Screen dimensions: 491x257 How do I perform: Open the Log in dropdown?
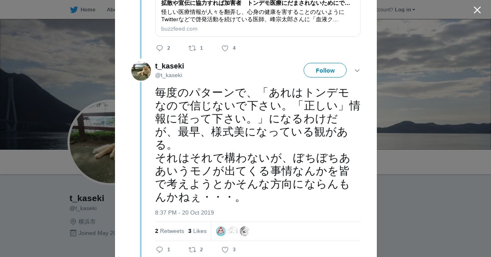(405, 10)
